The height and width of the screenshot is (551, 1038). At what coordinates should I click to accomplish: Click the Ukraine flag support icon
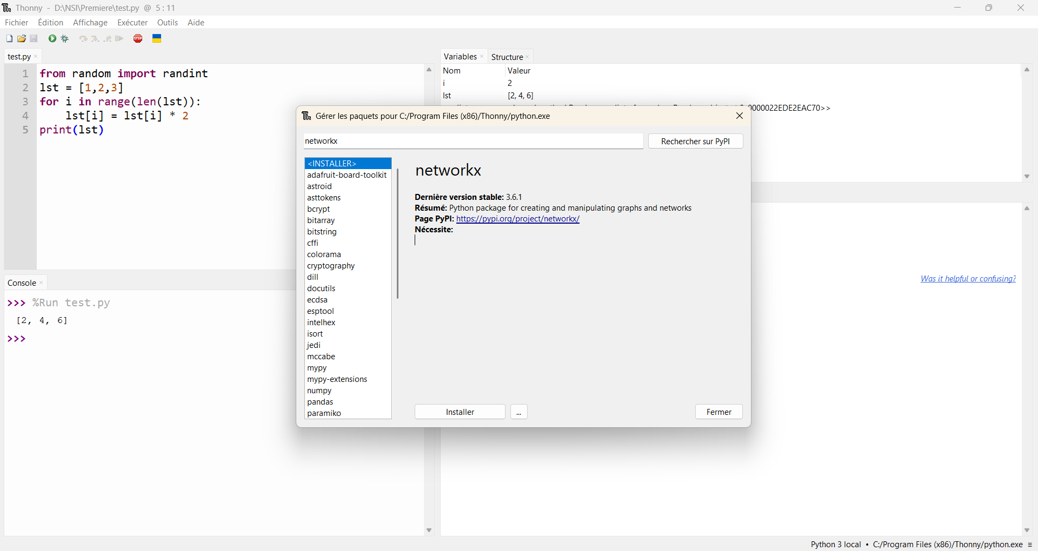coord(157,38)
